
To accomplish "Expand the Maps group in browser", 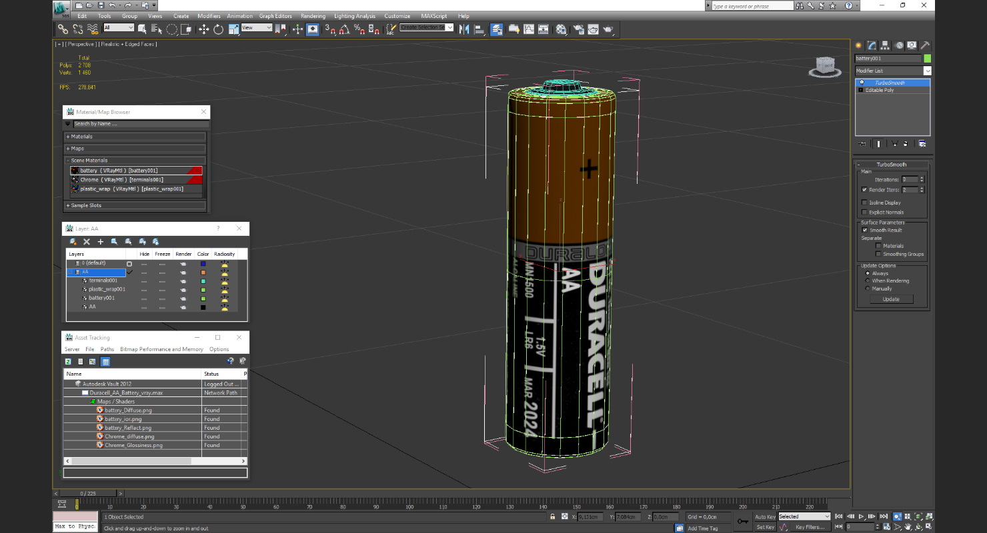I will [135, 149].
